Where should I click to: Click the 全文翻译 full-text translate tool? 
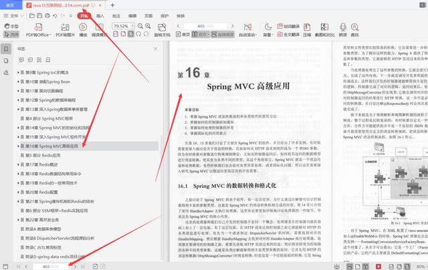point(288,34)
